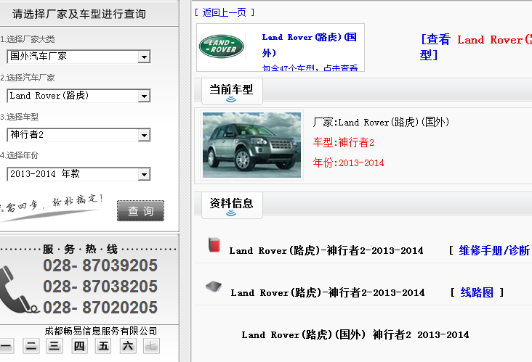
Task: Select the 一 page number icon
Action: [x=6, y=346]
